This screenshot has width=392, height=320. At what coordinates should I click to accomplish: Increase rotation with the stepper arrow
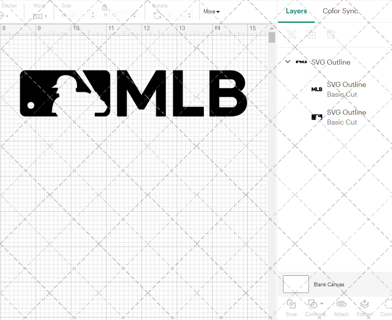[189, 14]
